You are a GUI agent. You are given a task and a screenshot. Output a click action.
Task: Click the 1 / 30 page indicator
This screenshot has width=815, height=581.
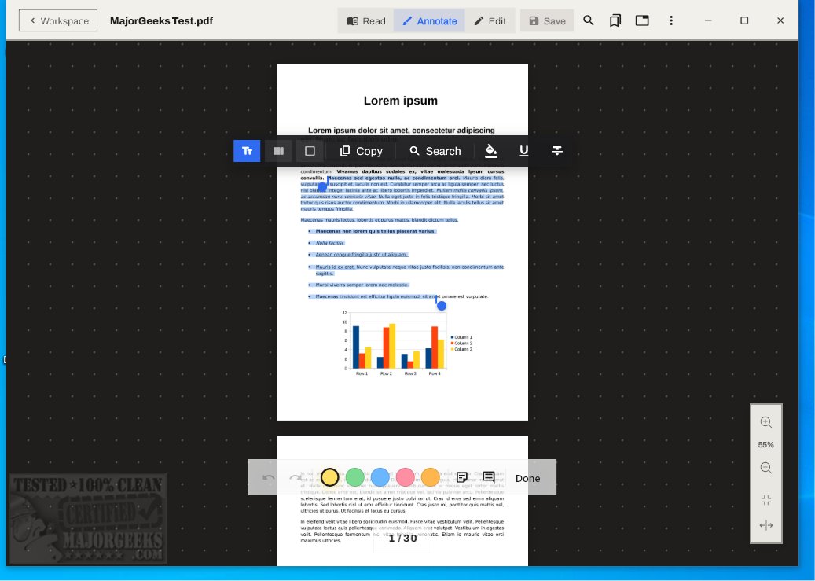(x=403, y=539)
